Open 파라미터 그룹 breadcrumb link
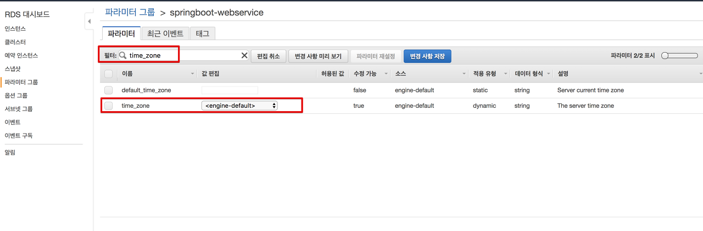Image resolution: width=703 pixels, height=231 pixels. (x=130, y=12)
